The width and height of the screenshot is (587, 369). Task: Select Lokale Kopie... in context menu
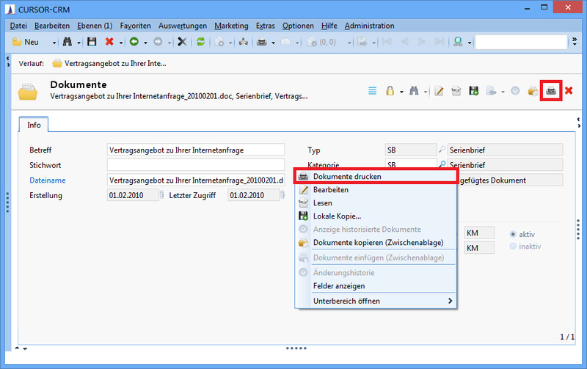[337, 216]
